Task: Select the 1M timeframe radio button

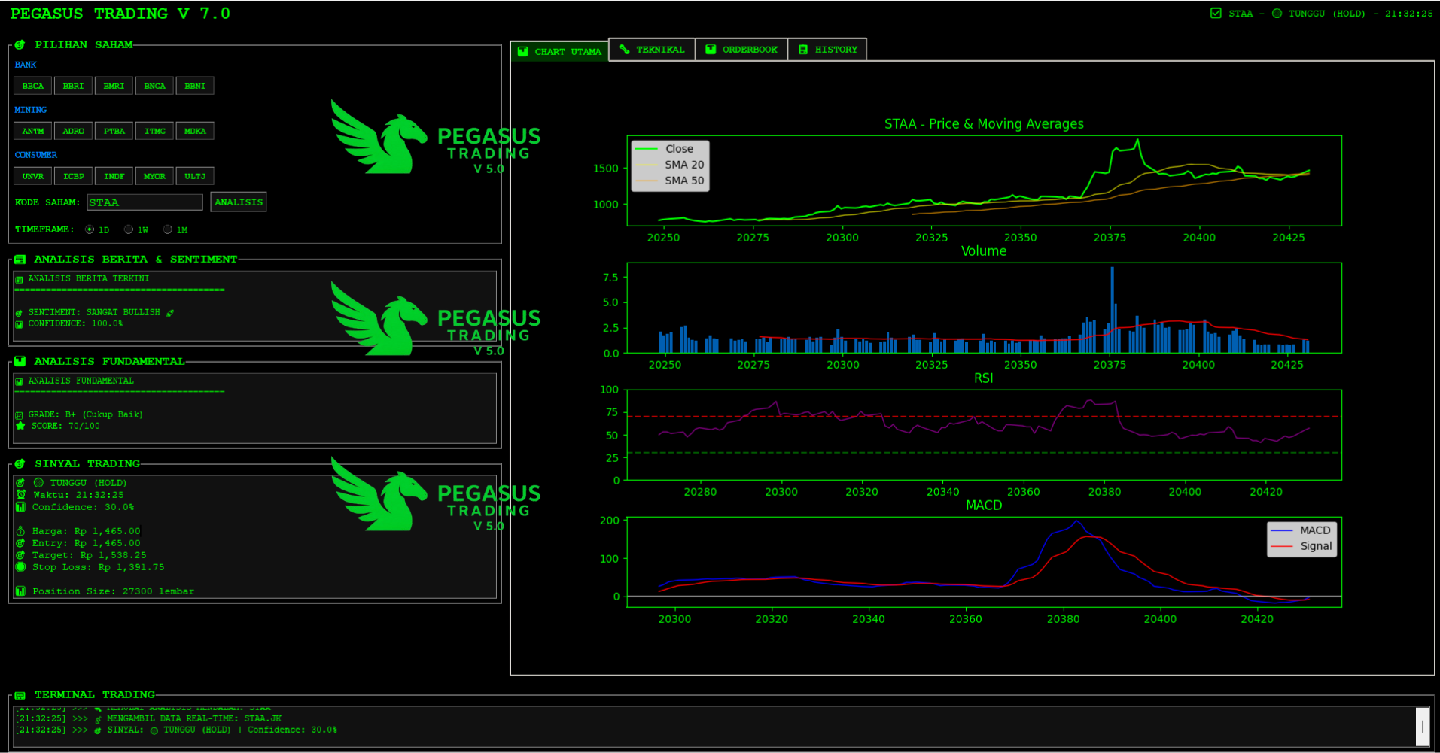Action: tap(168, 229)
